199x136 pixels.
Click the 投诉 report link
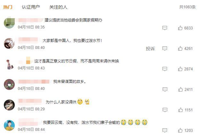[150, 49]
